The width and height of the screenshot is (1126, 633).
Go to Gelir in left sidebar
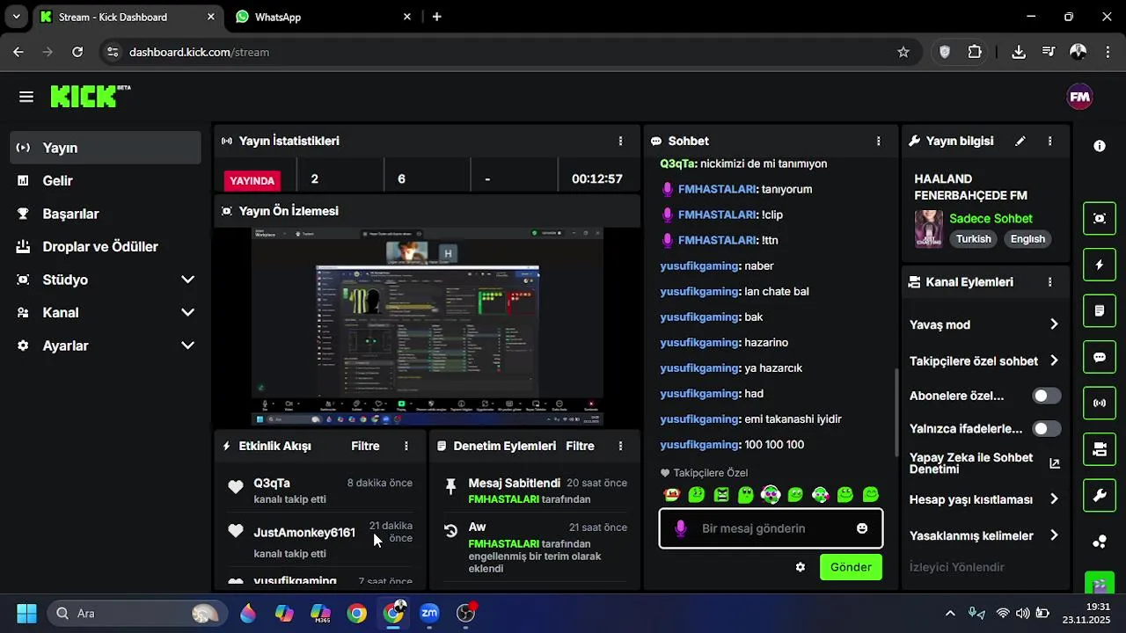click(106, 181)
